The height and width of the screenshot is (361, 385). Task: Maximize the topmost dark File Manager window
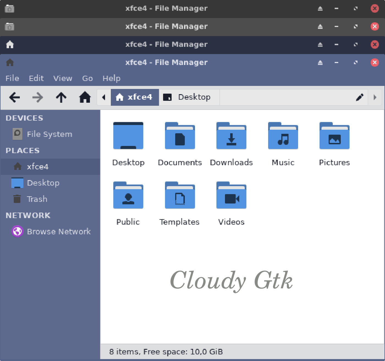(356, 9)
